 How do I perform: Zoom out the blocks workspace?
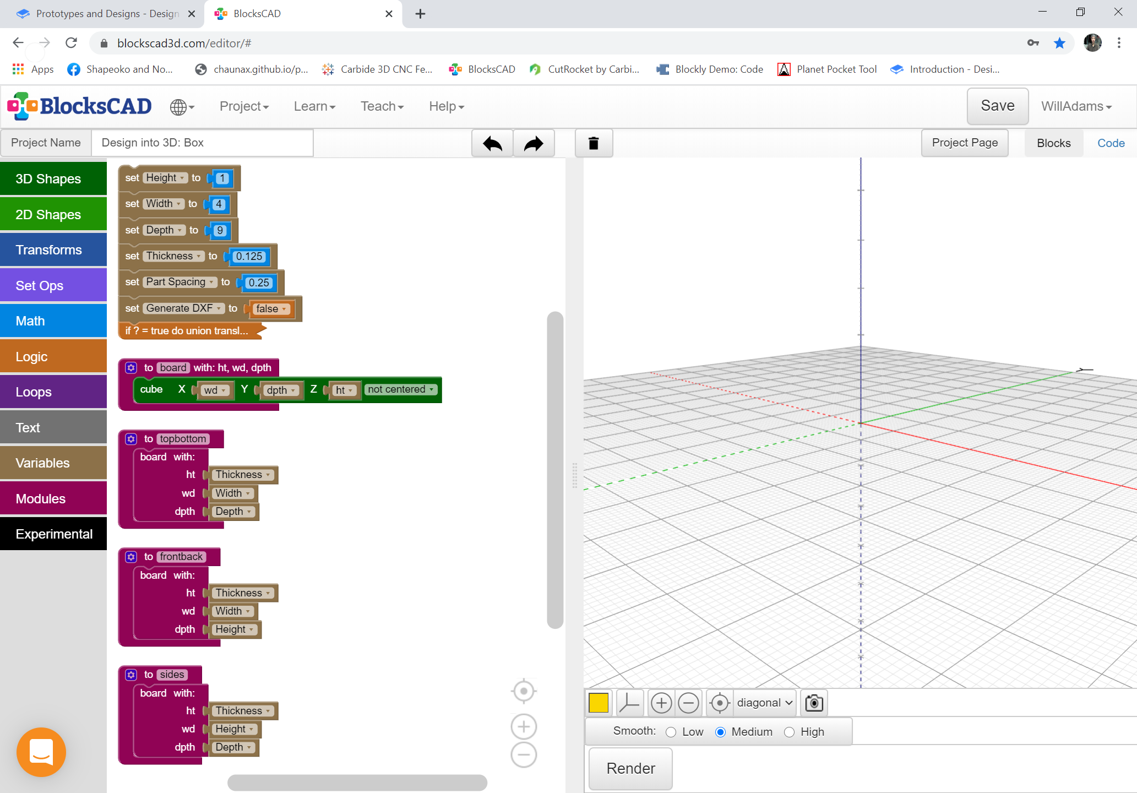(524, 754)
